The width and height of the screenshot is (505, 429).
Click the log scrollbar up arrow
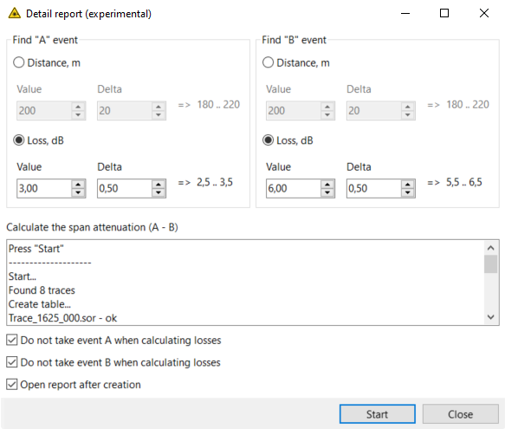coord(491,248)
